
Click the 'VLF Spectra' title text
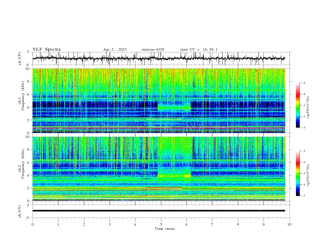[x=47, y=49]
